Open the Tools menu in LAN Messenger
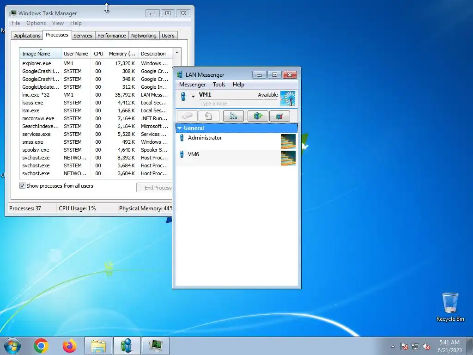473x355 pixels. 219,85
